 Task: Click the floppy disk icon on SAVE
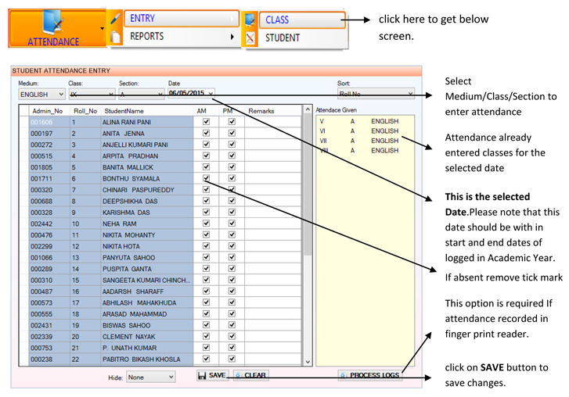point(202,375)
